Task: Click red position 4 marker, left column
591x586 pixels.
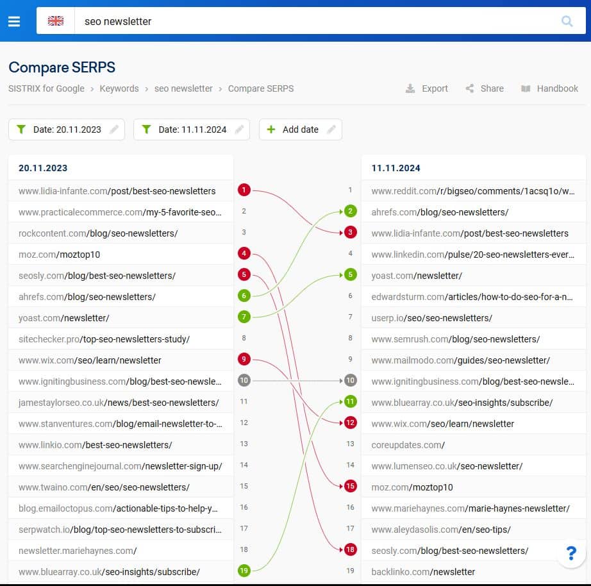Action: coord(244,253)
